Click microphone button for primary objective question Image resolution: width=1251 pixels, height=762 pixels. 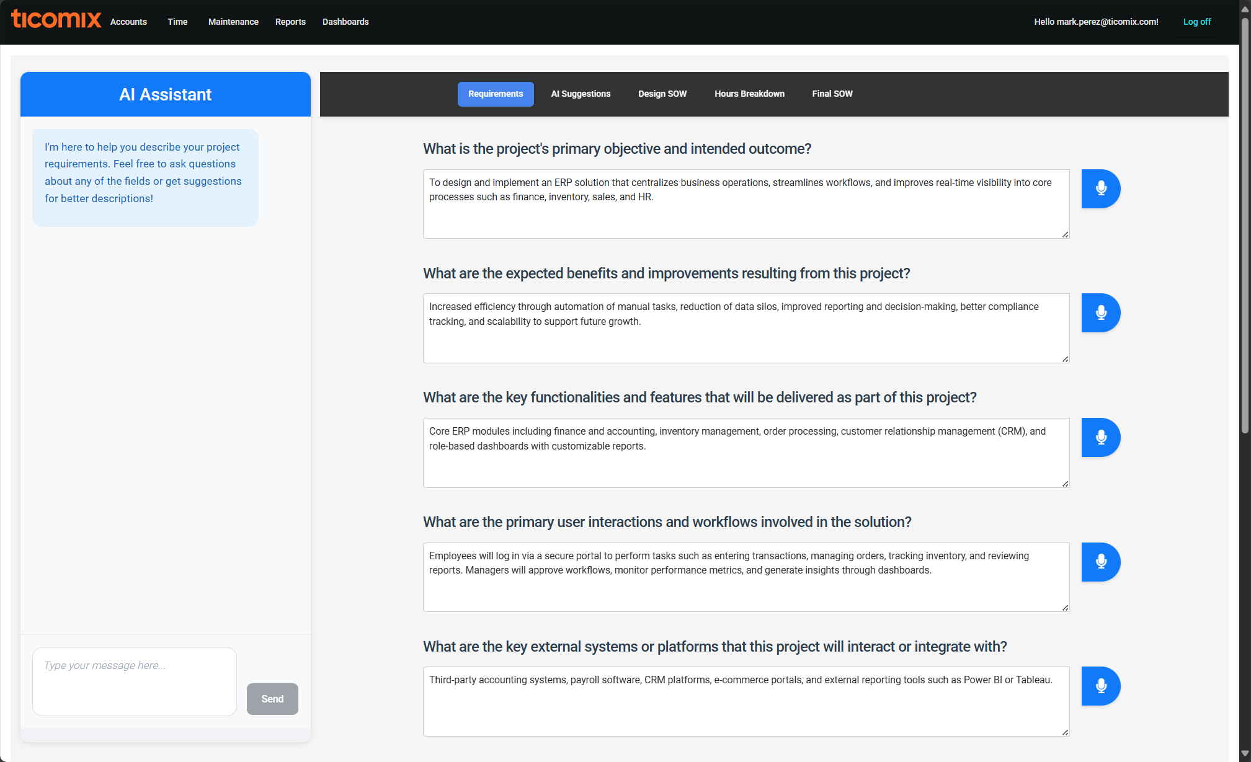pyautogui.click(x=1100, y=188)
